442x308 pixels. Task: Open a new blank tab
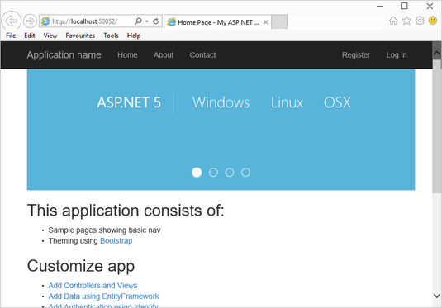(x=279, y=22)
